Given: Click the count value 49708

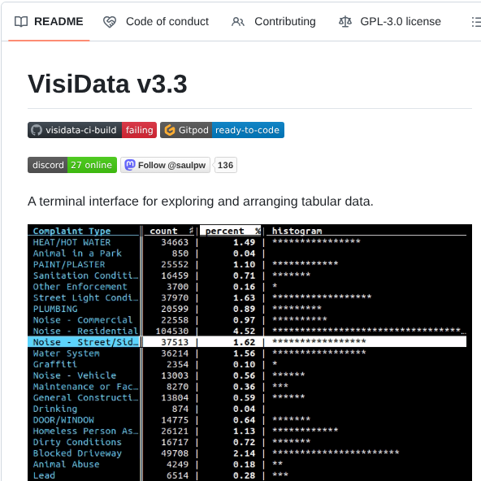Looking at the screenshot, I should click(x=175, y=453).
